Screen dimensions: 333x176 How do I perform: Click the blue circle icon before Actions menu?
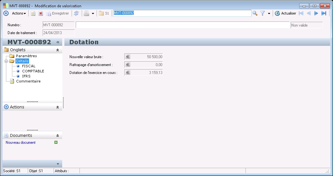[6, 13]
